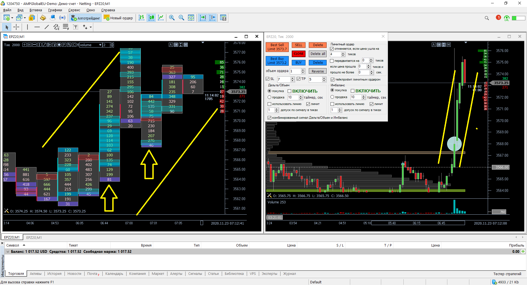Viewport: 527px width, 285px height.
Task: Open the Market Watch dollar-stack icon
Action: point(32,18)
